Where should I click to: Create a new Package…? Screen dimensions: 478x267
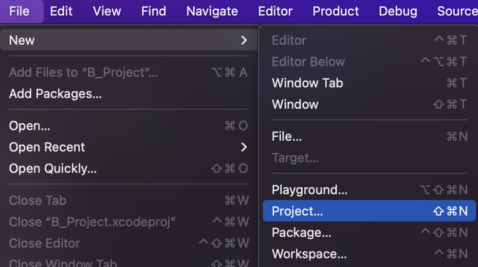[301, 233]
